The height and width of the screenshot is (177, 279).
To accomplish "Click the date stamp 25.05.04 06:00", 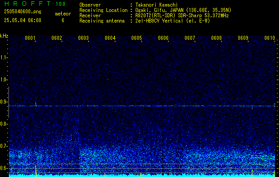I will coord(23,20).
